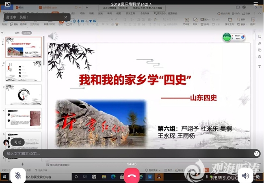This screenshot has width=264, height=183.
Task: Open the 视图 ribbon tab
Action: (x=119, y=13)
